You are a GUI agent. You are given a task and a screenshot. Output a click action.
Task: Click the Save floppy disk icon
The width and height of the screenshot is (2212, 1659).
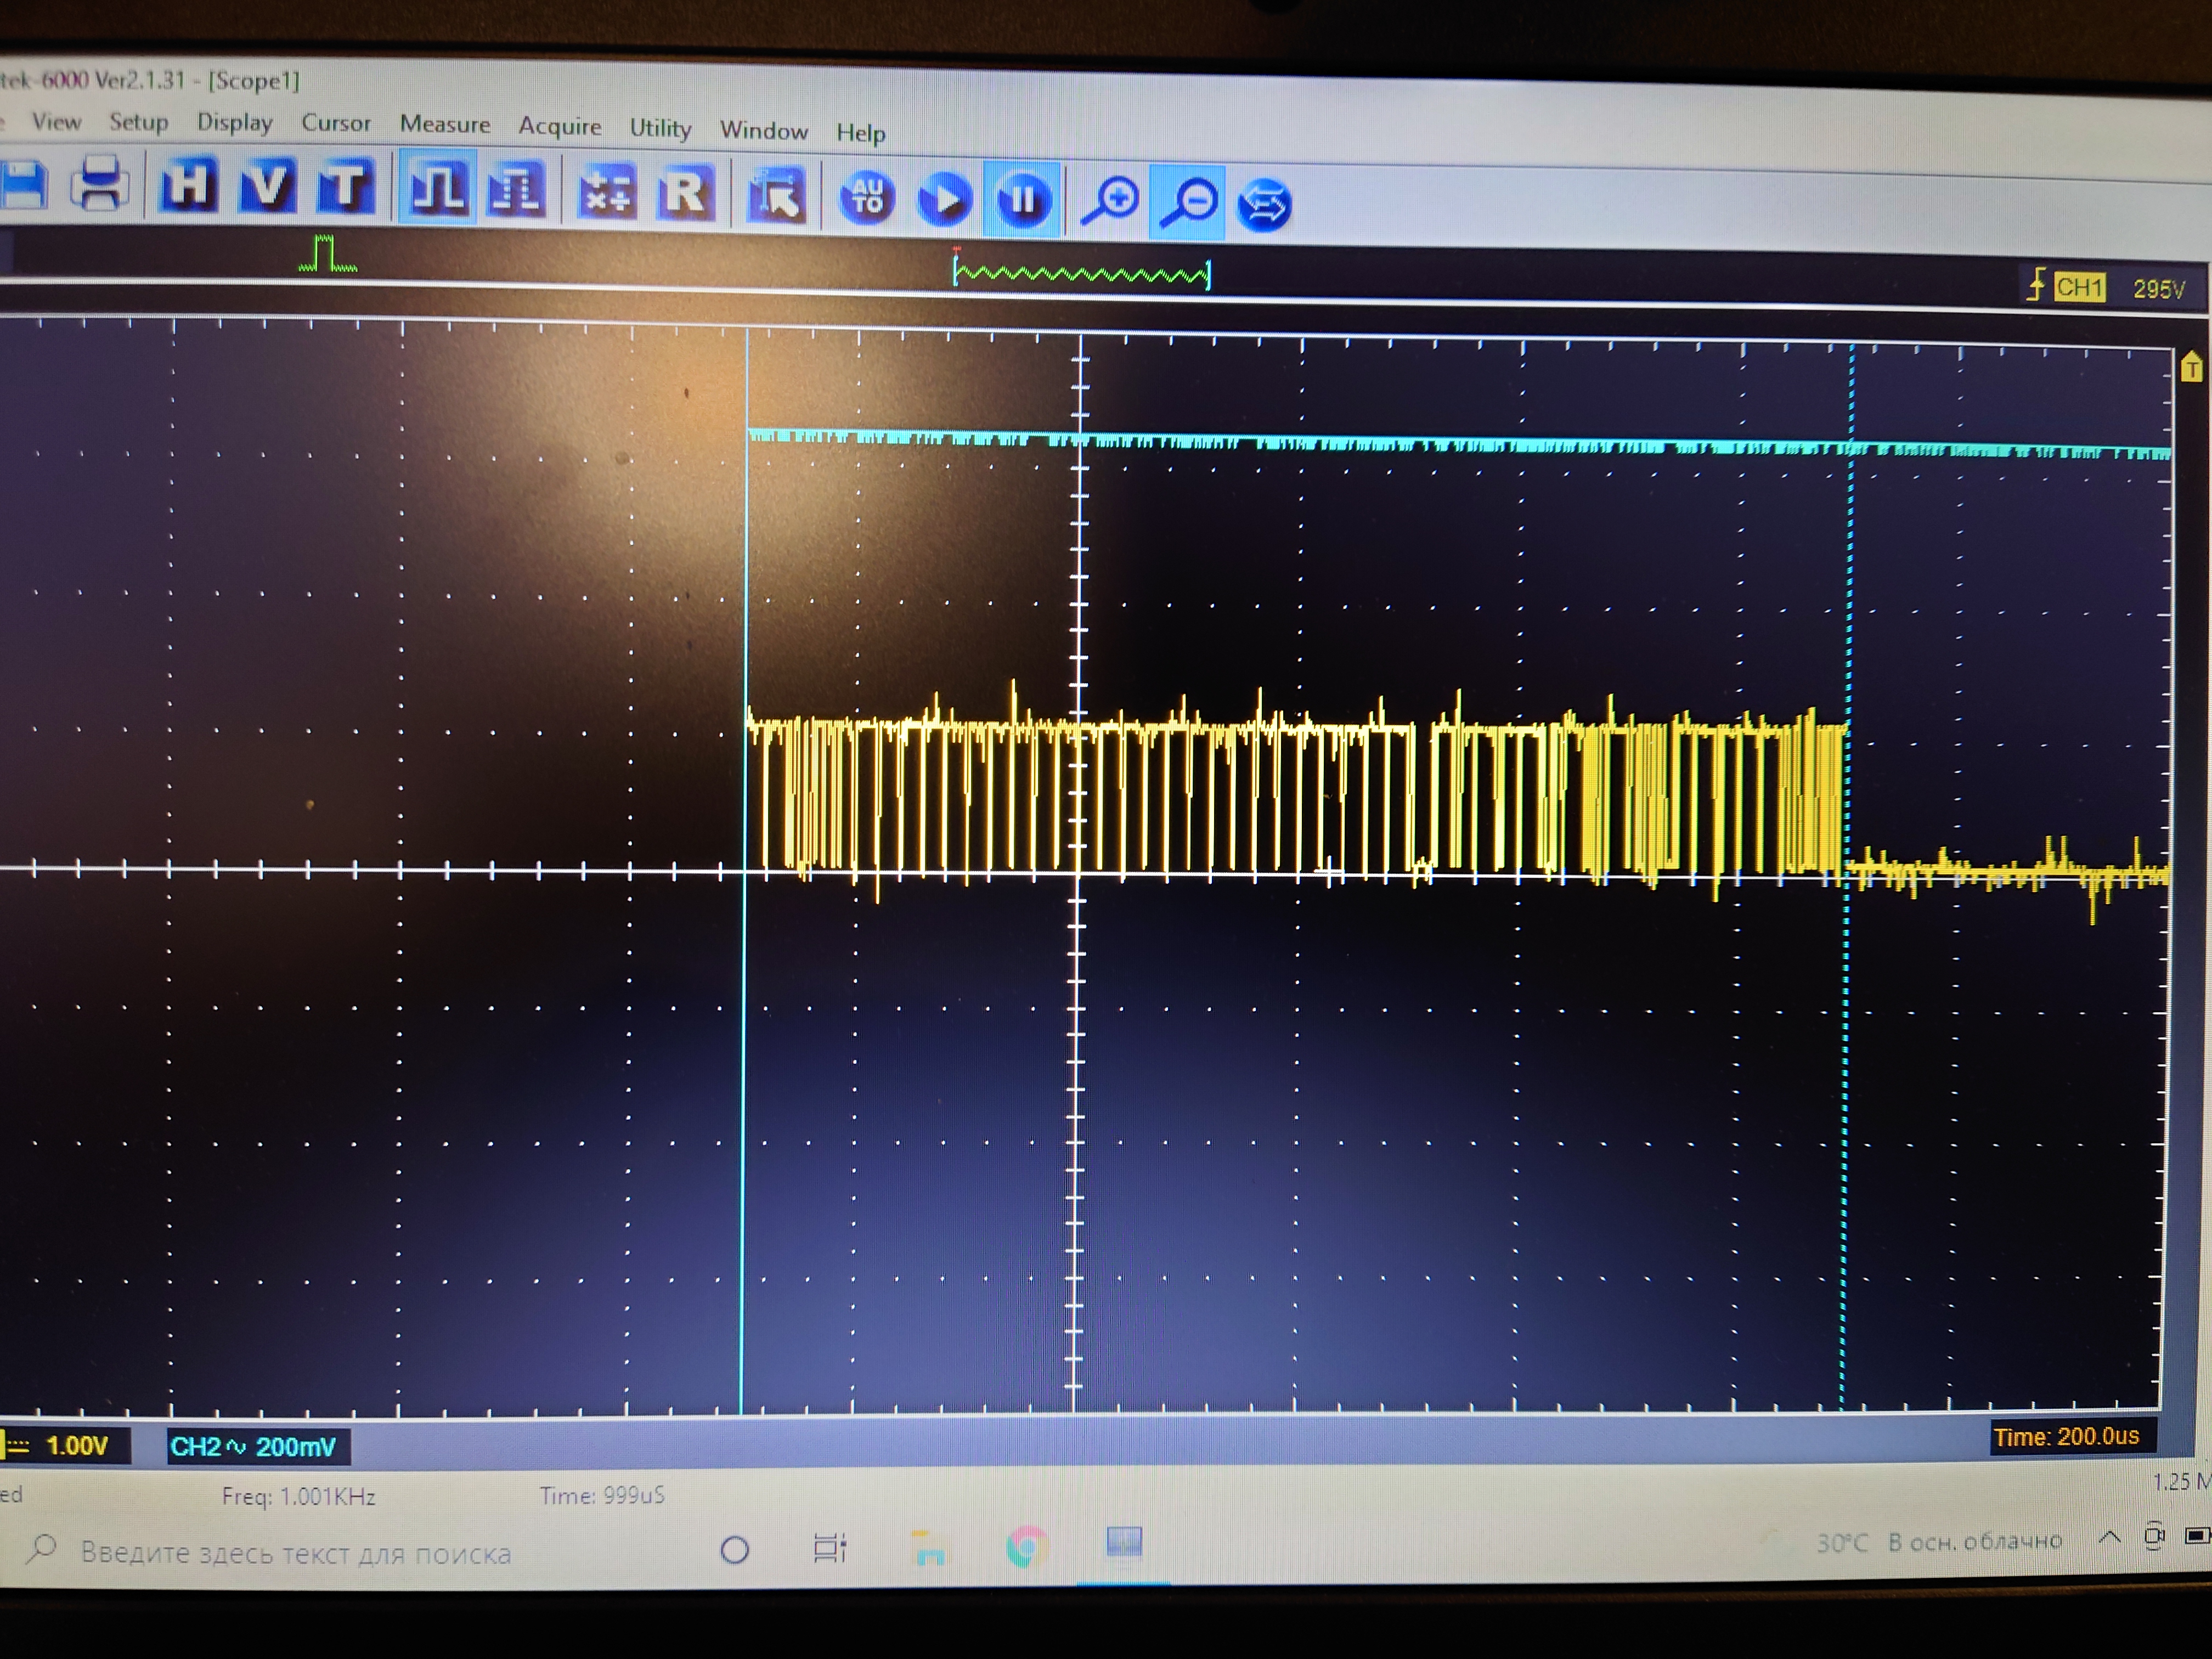pyautogui.click(x=24, y=185)
